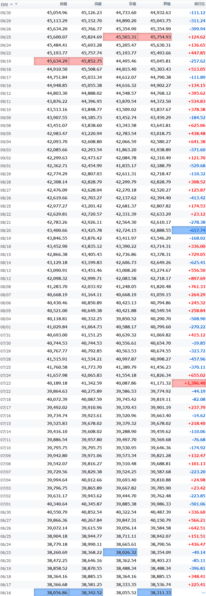Select the 09/30 date cell
The width and height of the screenshot is (206, 596).
(x=5, y=13)
